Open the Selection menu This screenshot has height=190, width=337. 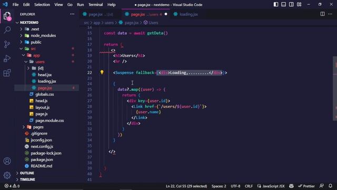click(x=42, y=5)
